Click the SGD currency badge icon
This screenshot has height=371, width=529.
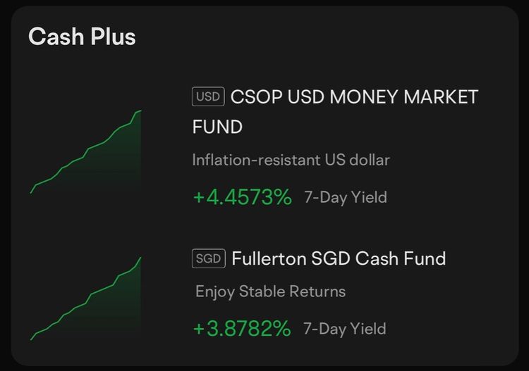click(x=208, y=258)
